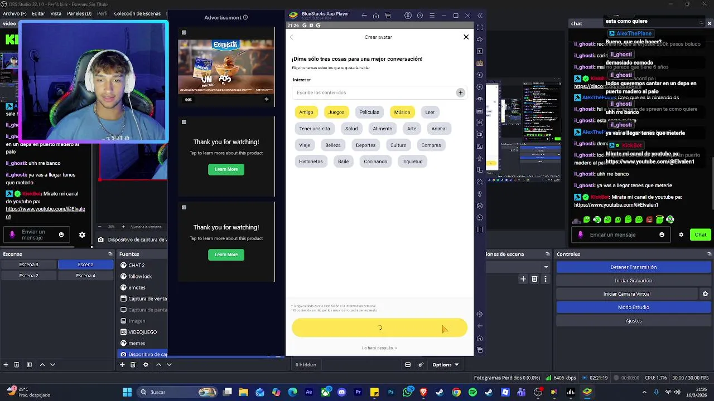The image size is (714, 401).
Task: Click the yellow loading continue button
Action: [379, 327]
